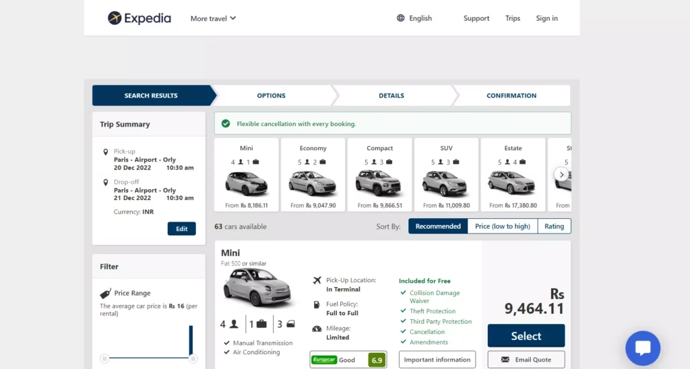Click the Cancellation included item
The height and width of the screenshot is (369, 690).
pos(427,332)
